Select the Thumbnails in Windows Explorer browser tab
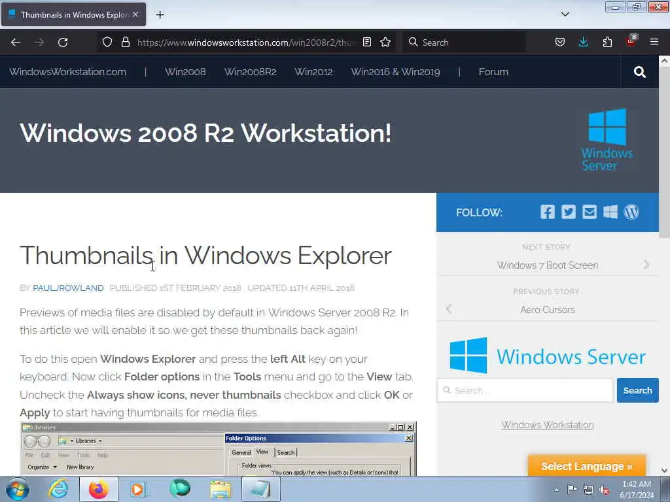The image size is (670, 502). point(73,14)
